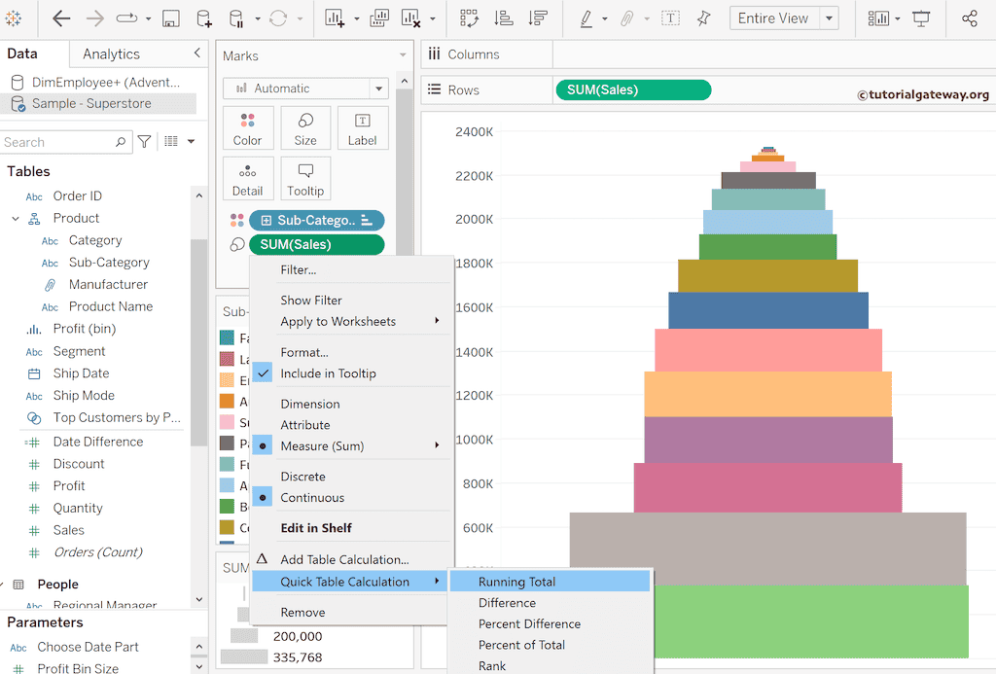
Task: Switch to the Analytics tab
Action: coord(111,54)
